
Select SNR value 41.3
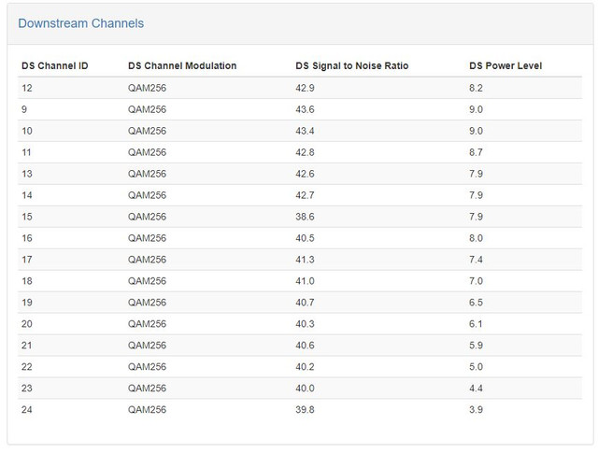click(305, 260)
